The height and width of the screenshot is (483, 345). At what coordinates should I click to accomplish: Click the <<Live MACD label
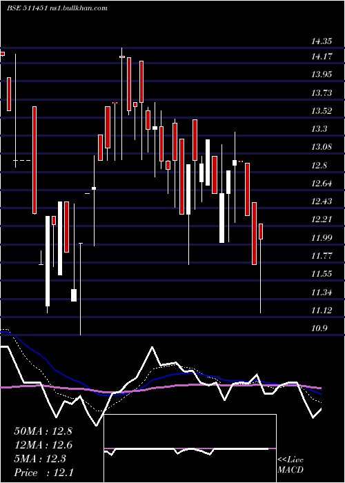(x=290, y=465)
